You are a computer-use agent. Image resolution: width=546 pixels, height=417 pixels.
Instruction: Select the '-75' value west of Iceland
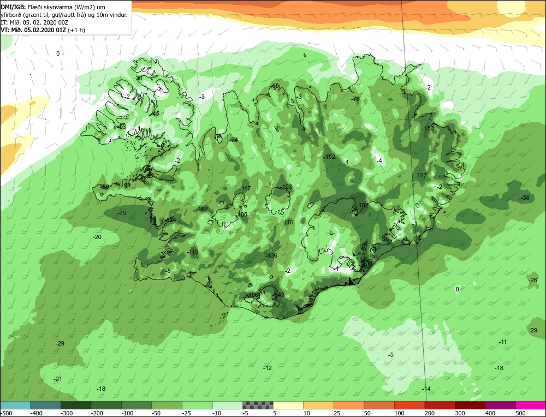(122, 213)
